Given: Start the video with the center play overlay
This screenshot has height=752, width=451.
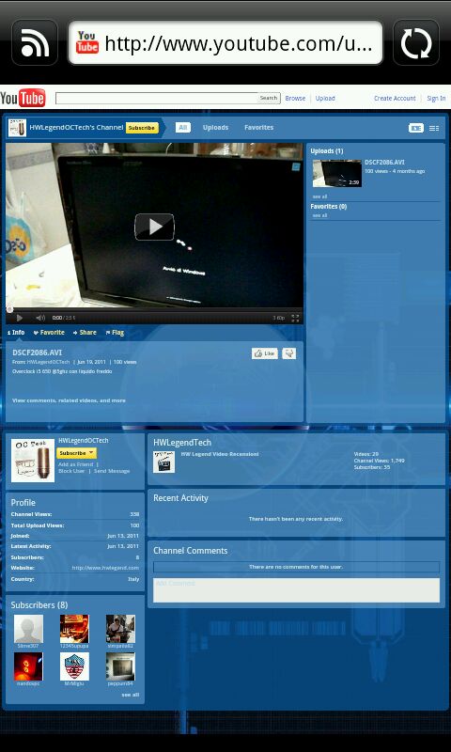Looking at the screenshot, I should point(154,227).
